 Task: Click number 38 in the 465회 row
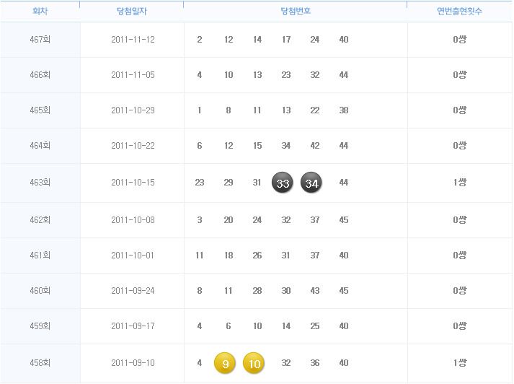tap(344, 110)
